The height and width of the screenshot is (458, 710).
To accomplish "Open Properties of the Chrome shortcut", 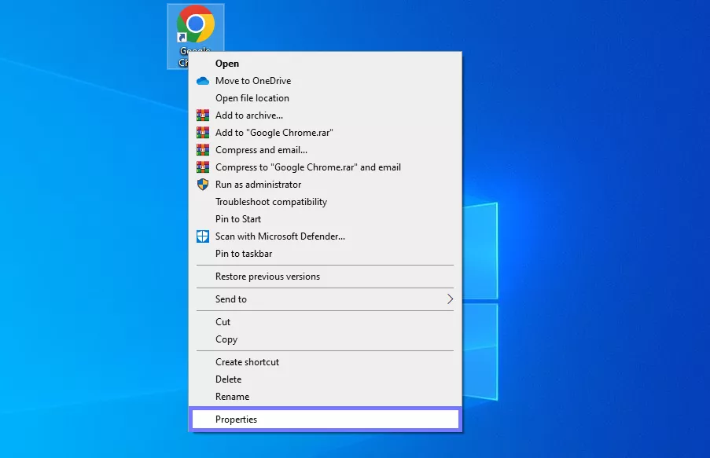I will click(237, 419).
